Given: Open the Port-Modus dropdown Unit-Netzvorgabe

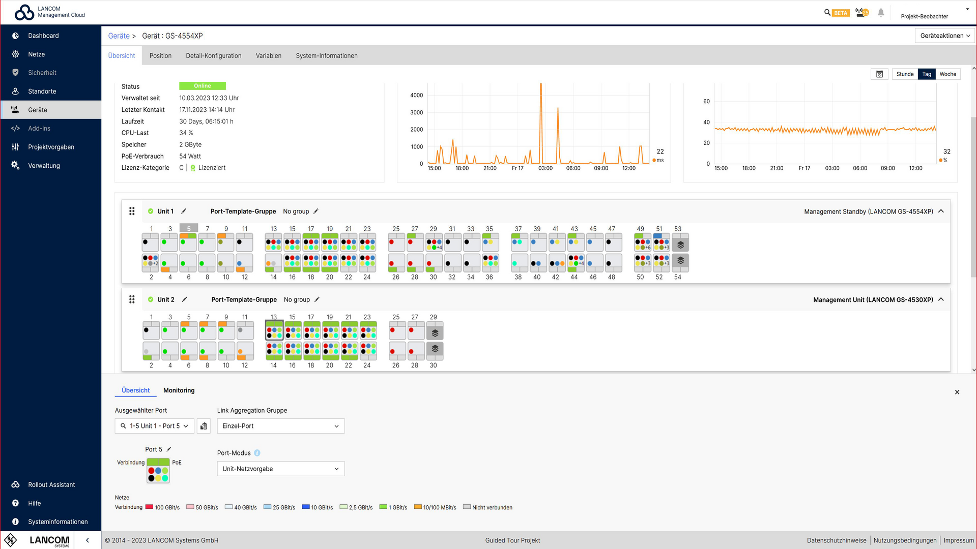Looking at the screenshot, I should click(280, 469).
